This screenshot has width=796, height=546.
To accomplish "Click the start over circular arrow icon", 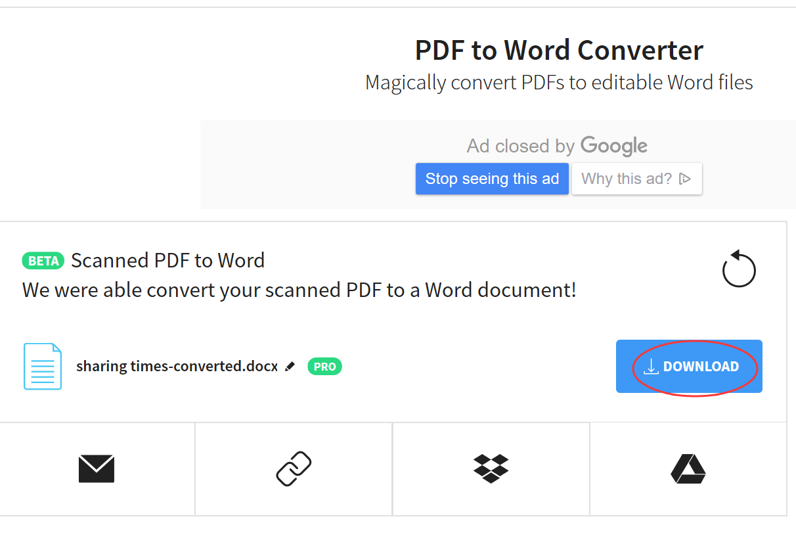I will point(739,268).
